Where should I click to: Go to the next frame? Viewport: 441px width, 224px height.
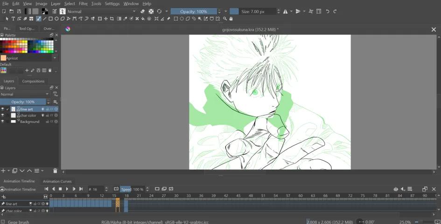pyautogui.click(x=74, y=189)
